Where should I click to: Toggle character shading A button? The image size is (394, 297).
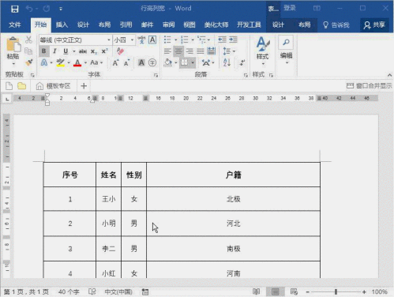[141, 62]
